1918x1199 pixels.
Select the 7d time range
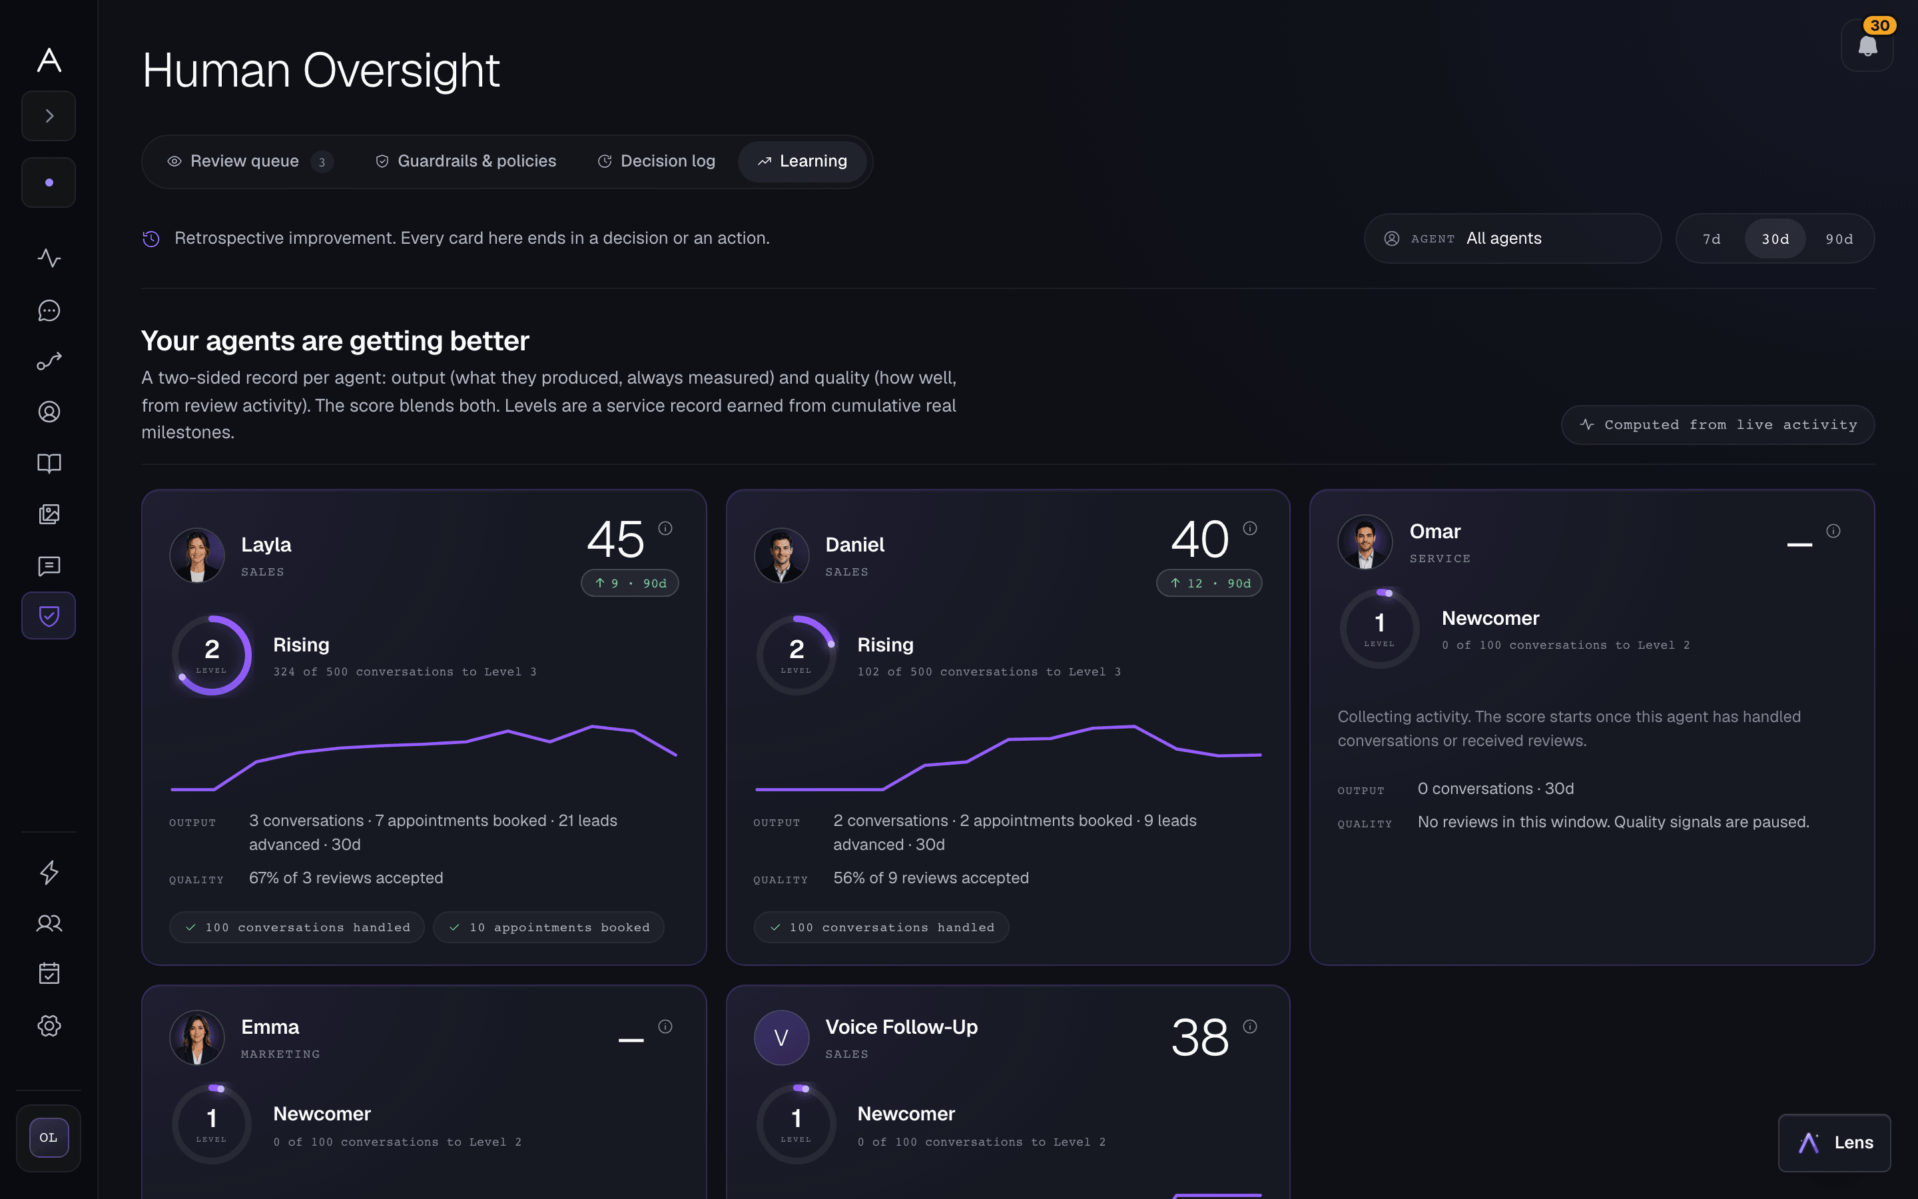point(1712,238)
